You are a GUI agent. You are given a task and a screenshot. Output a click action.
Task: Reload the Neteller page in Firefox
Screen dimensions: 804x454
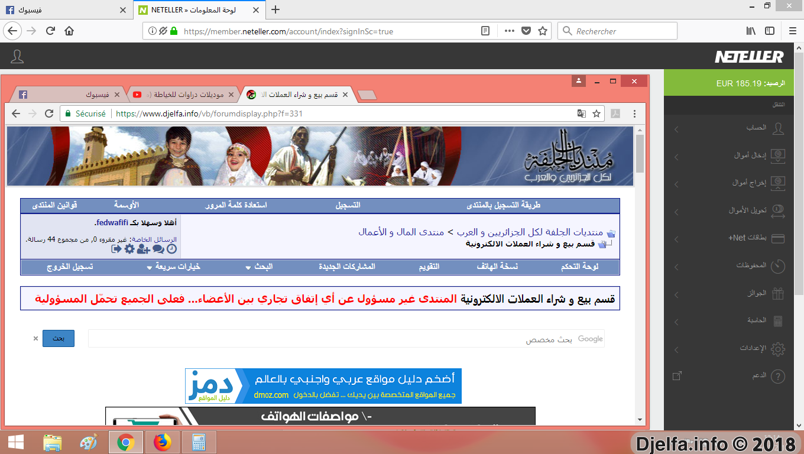coord(51,31)
